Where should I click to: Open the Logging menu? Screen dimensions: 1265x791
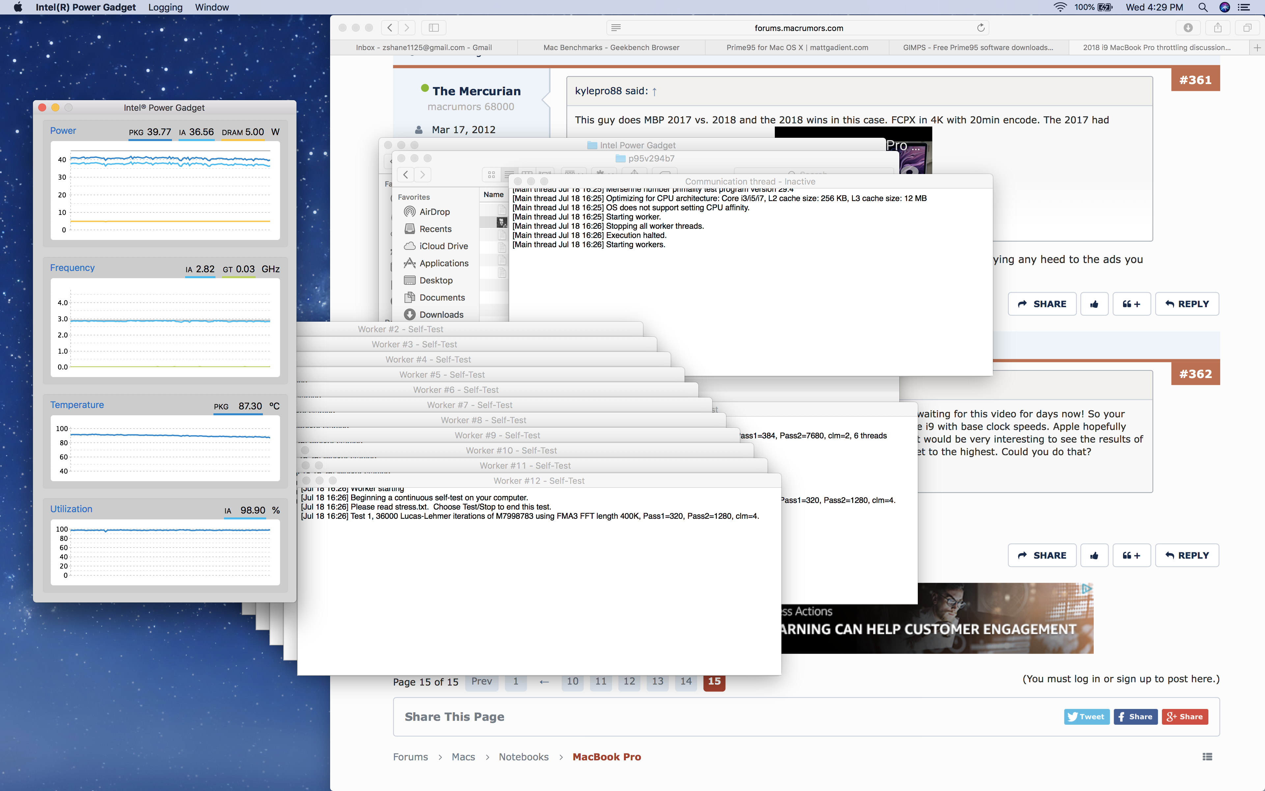pyautogui.click(x=165, y=7)
